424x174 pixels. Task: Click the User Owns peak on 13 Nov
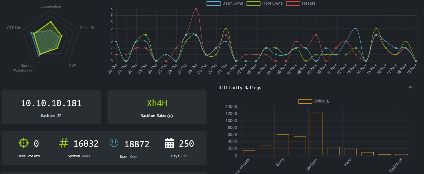(356, 28)
